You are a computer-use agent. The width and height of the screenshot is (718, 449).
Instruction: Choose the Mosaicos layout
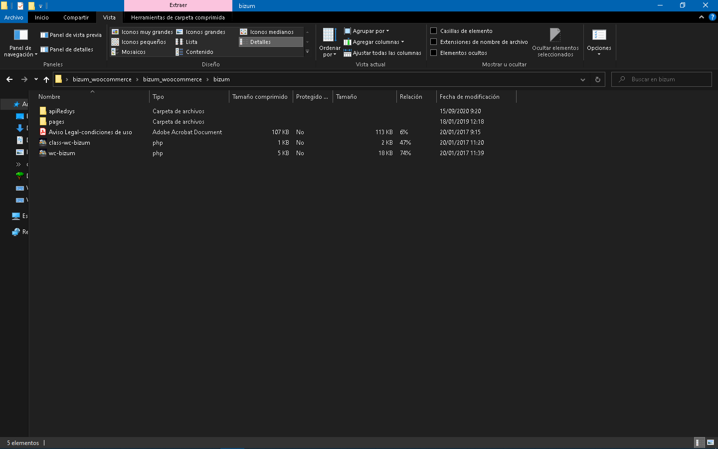pyautogui.click(x=129, y=52)
